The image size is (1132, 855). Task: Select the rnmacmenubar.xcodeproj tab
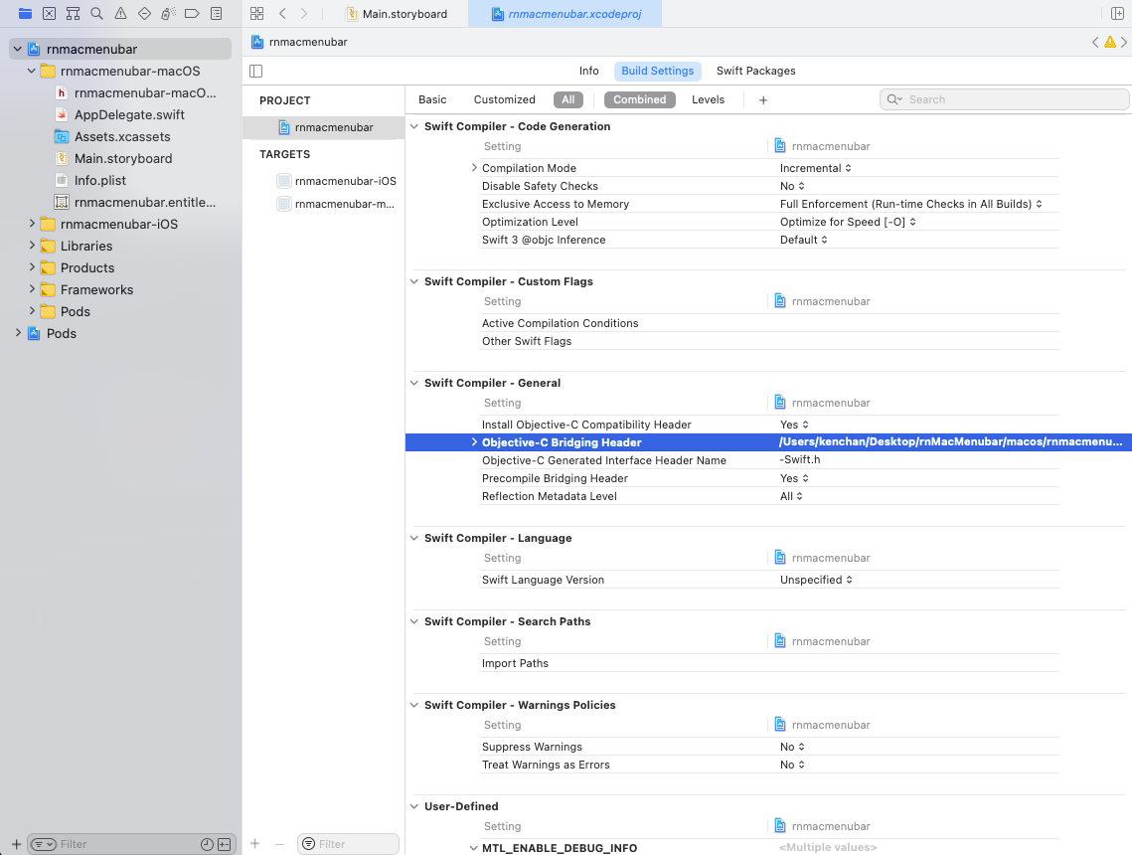coord(566,14)
